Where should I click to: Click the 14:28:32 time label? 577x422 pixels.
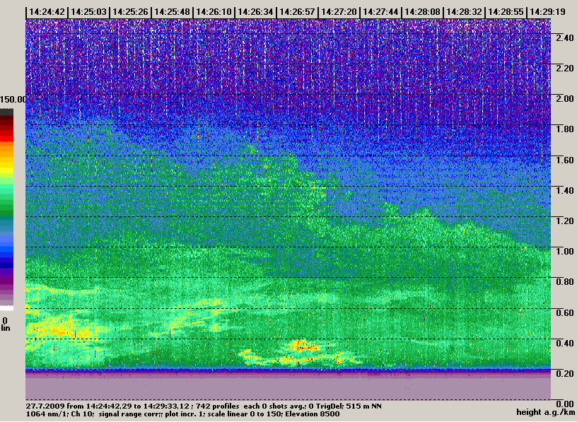(x=464, y=12)
